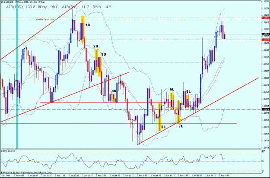The image size is (270, 178).
Task: Click the 4.5 R5m value
Action: click(109, 7)
